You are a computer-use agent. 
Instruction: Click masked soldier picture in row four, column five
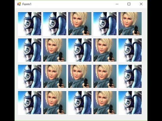130,103
